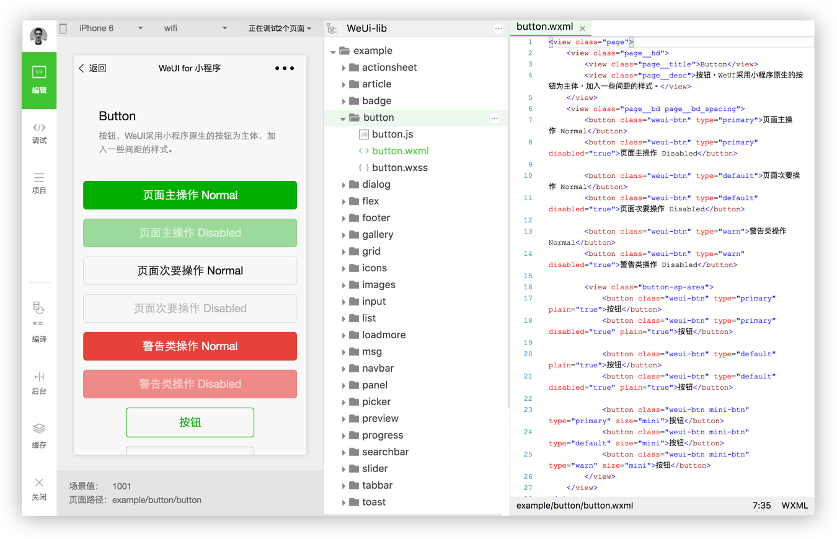Image resolution: width=837 pixels, height=539 pixels.
Task: Open more options on button folder row
Action: (x=494, y=118)
